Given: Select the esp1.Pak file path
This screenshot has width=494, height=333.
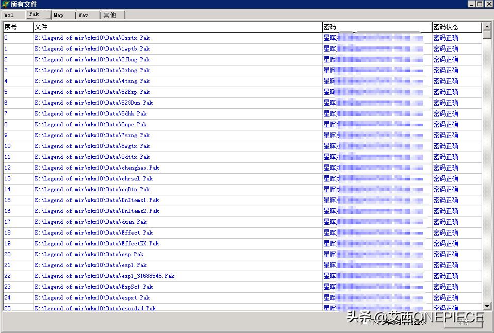Looking at the screenshot, I should click(90, 265).
